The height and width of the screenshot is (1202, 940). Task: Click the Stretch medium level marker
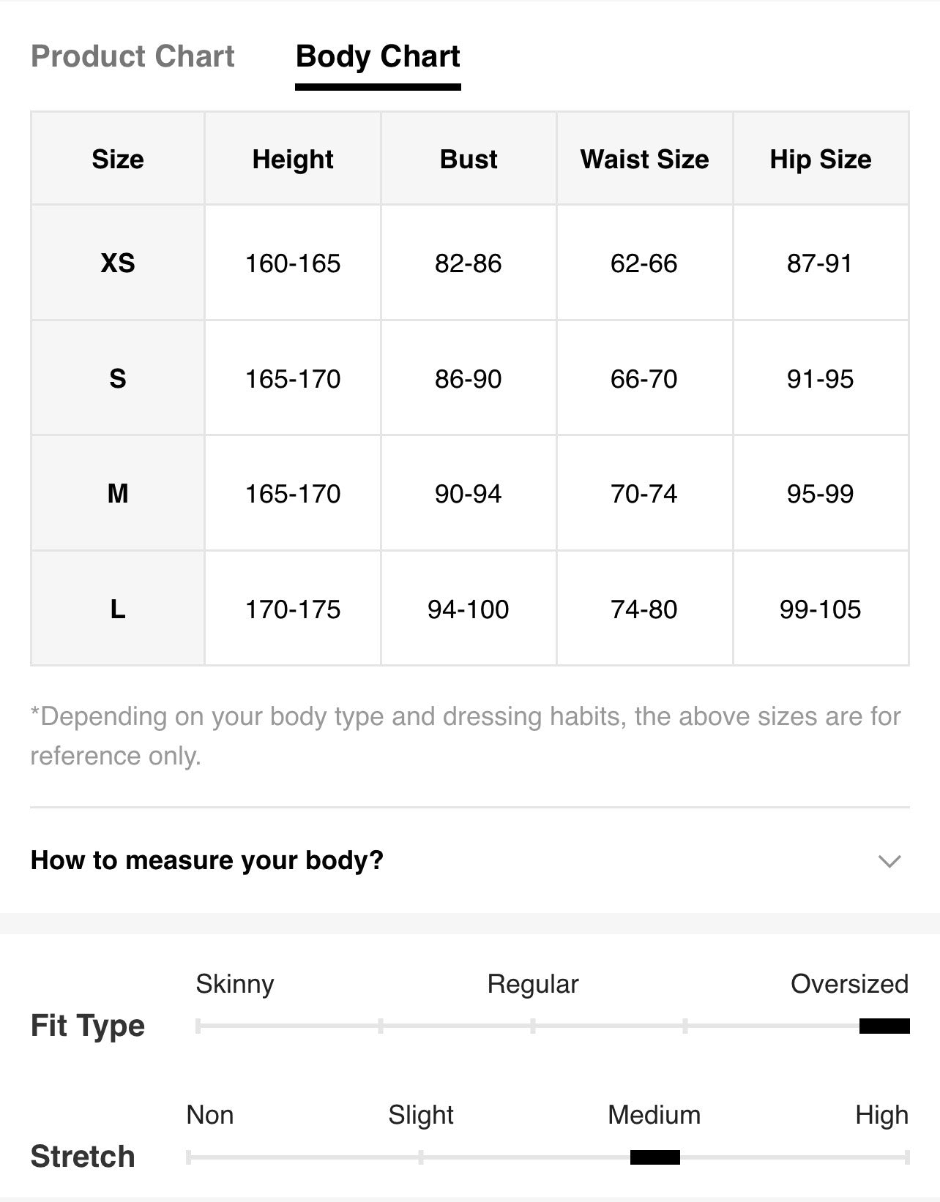point(655,1157)
